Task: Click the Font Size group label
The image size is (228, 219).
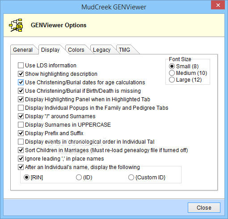Action: point(180,59)
